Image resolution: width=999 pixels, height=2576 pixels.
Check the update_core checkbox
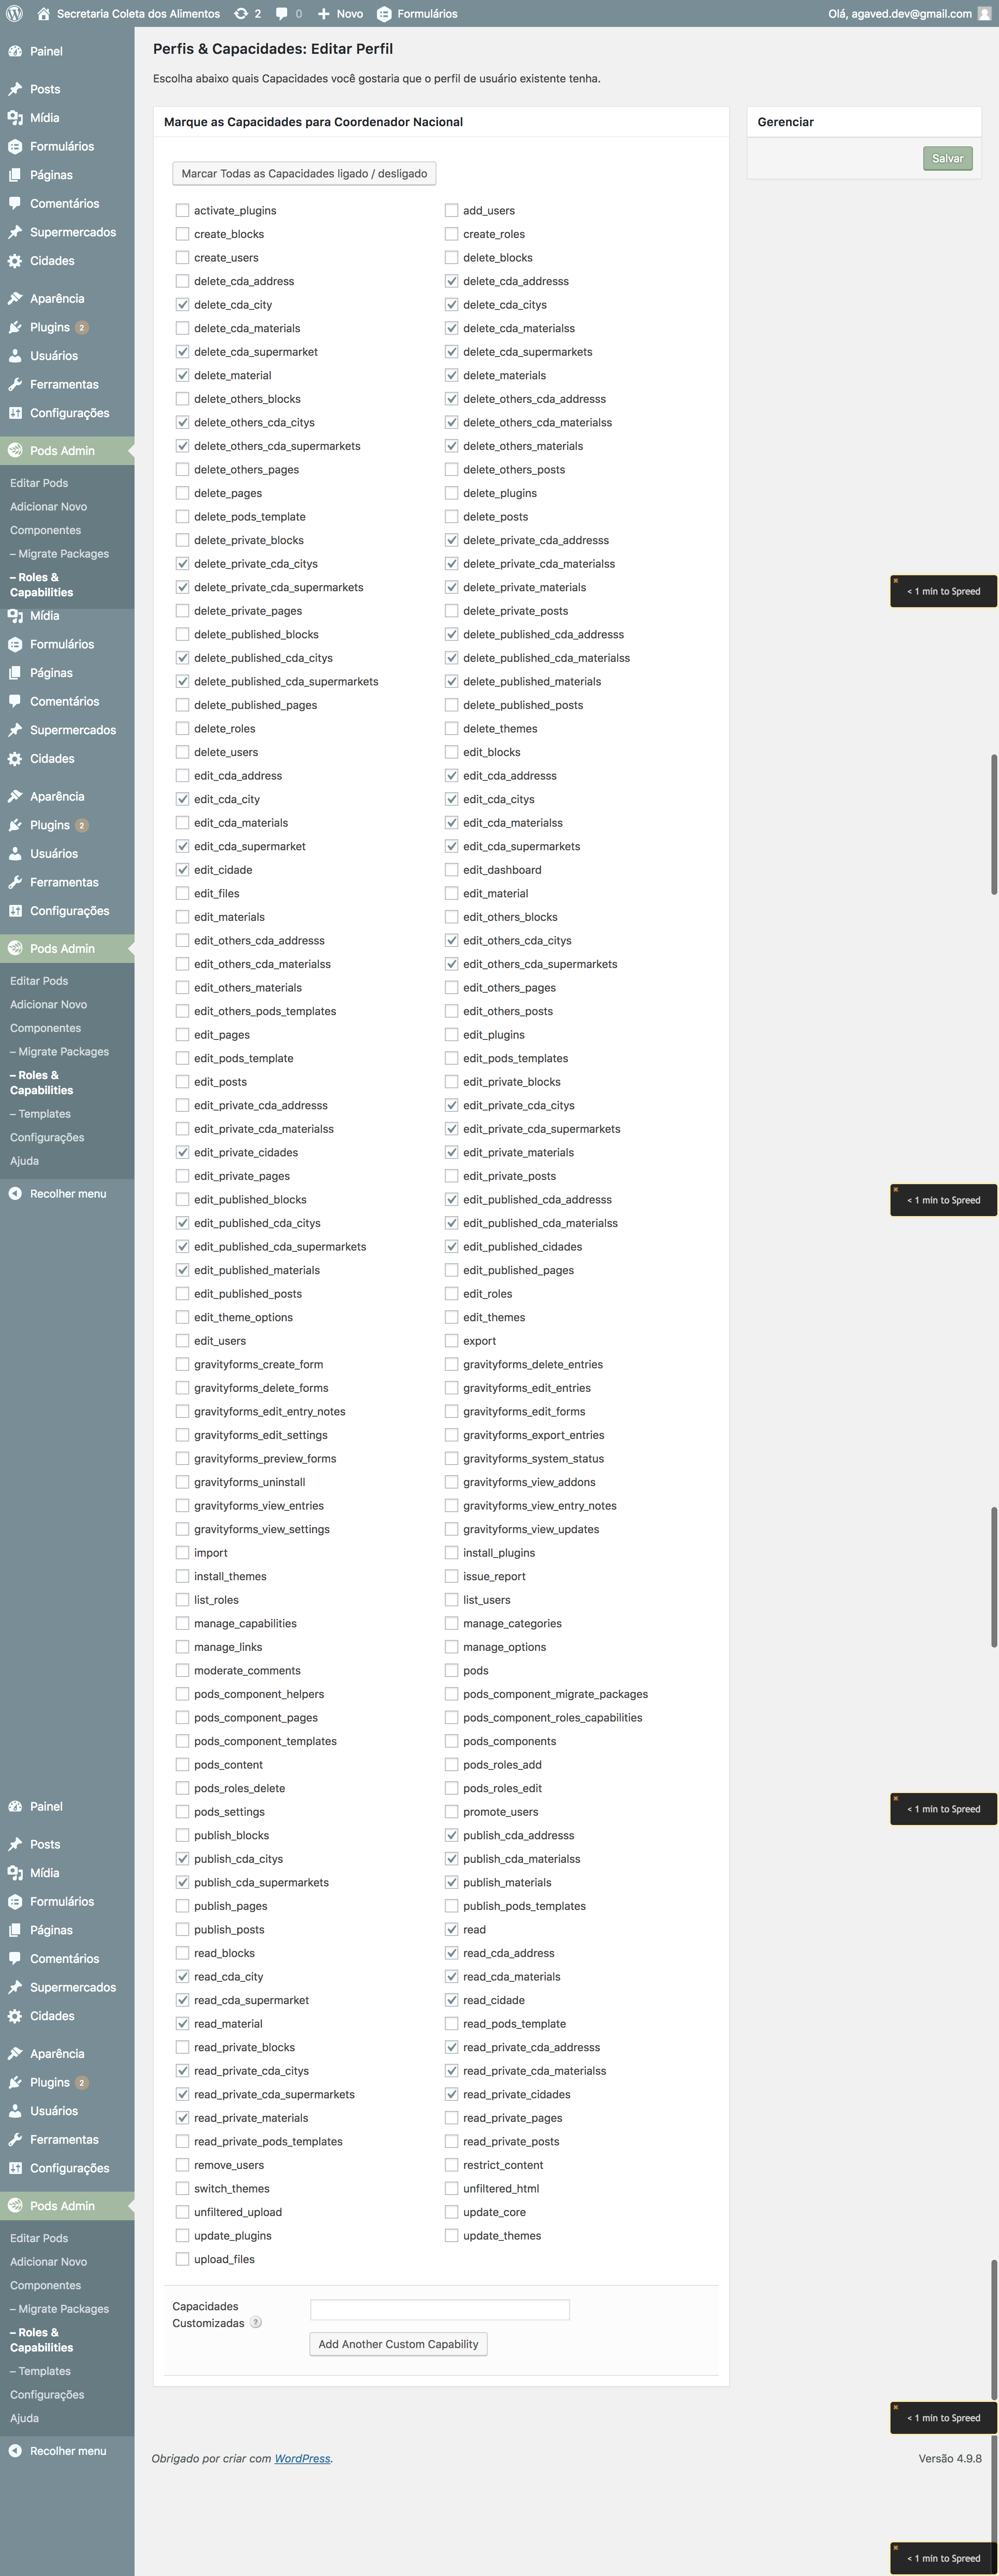tap(451, 2212)
